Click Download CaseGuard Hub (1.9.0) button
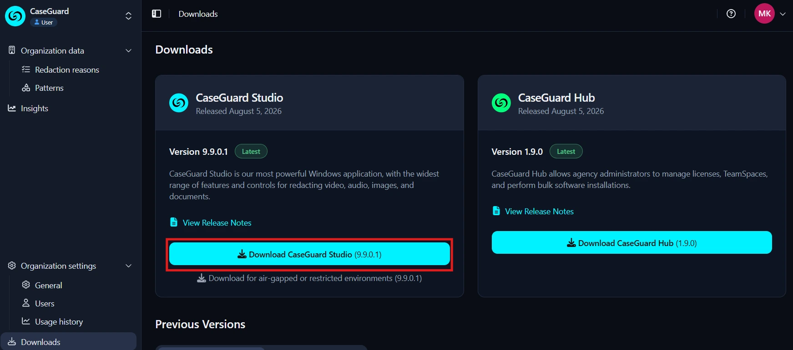793x350 pixels. coord(631,243)
